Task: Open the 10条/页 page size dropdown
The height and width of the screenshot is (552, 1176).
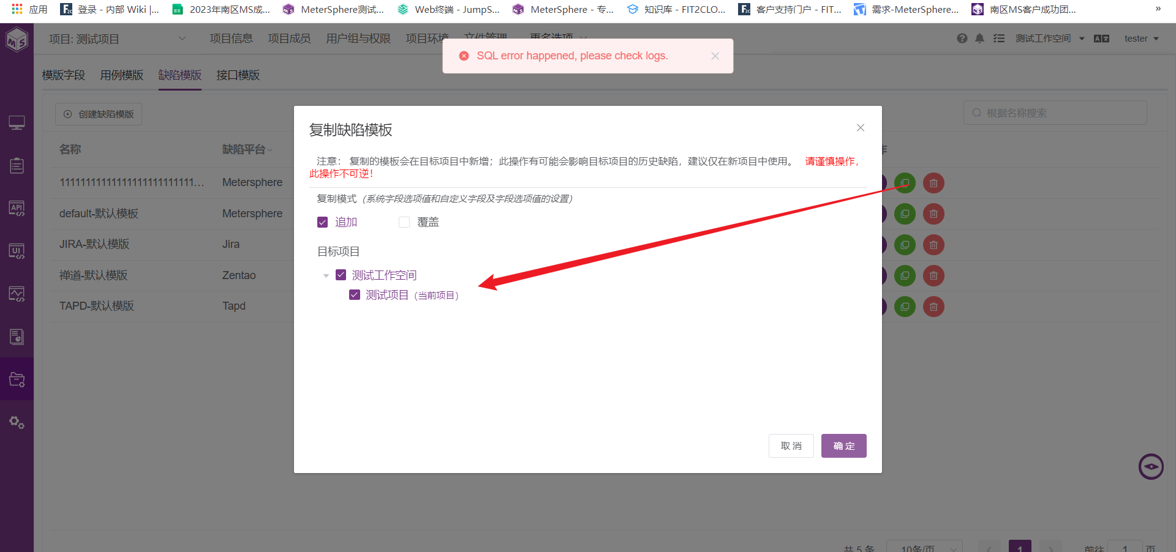Action: pos(924,546)
